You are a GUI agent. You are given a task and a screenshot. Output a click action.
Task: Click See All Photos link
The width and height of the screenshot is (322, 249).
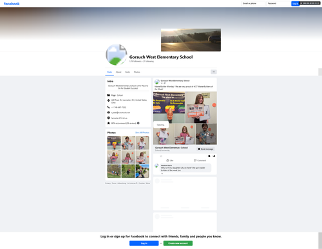(142, 133)
